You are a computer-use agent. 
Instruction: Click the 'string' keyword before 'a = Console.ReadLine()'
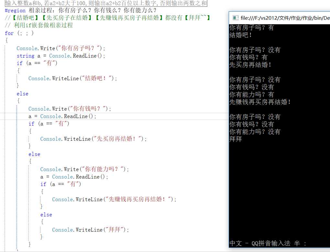click(26, 56)
